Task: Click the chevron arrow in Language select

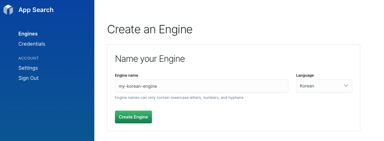Action: [x=346, y=86]
